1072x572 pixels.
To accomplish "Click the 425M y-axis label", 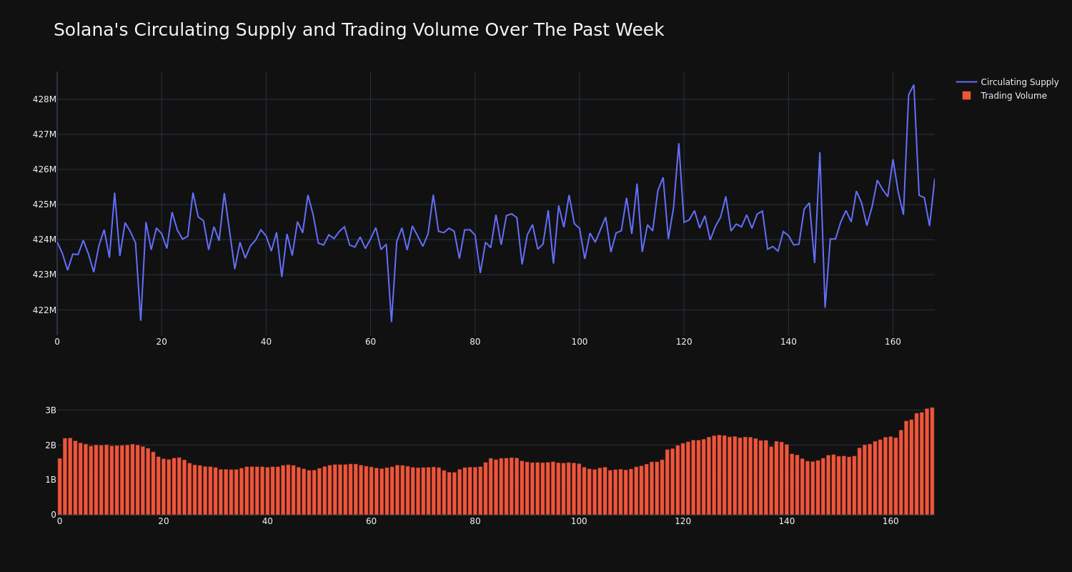I will point(44,204).
